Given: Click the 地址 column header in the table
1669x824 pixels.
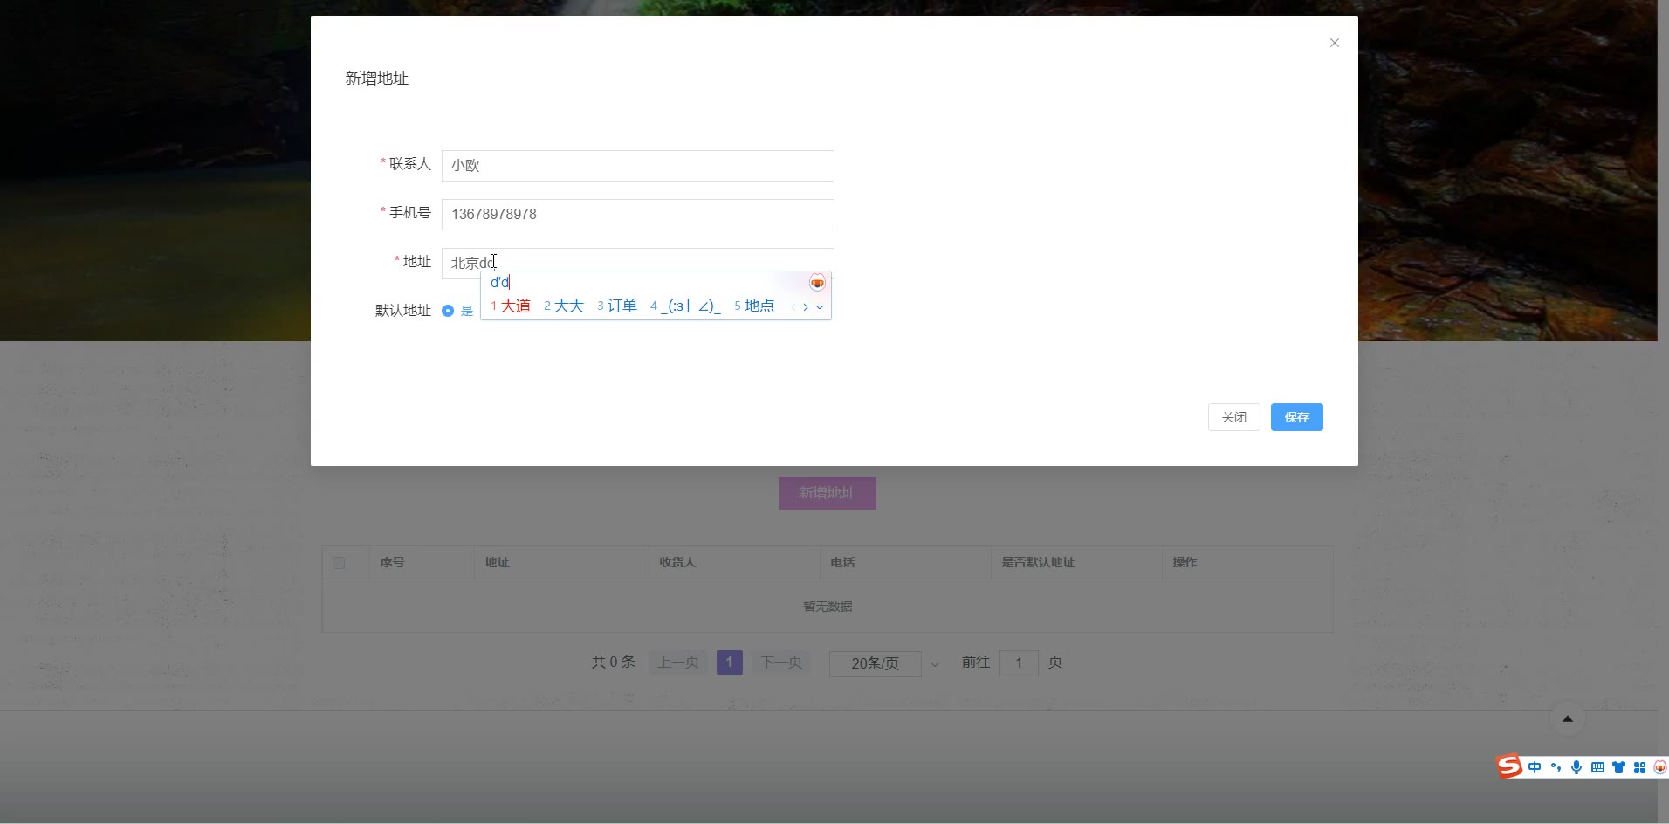Looking at the screenshot, I should click(497, 563).
